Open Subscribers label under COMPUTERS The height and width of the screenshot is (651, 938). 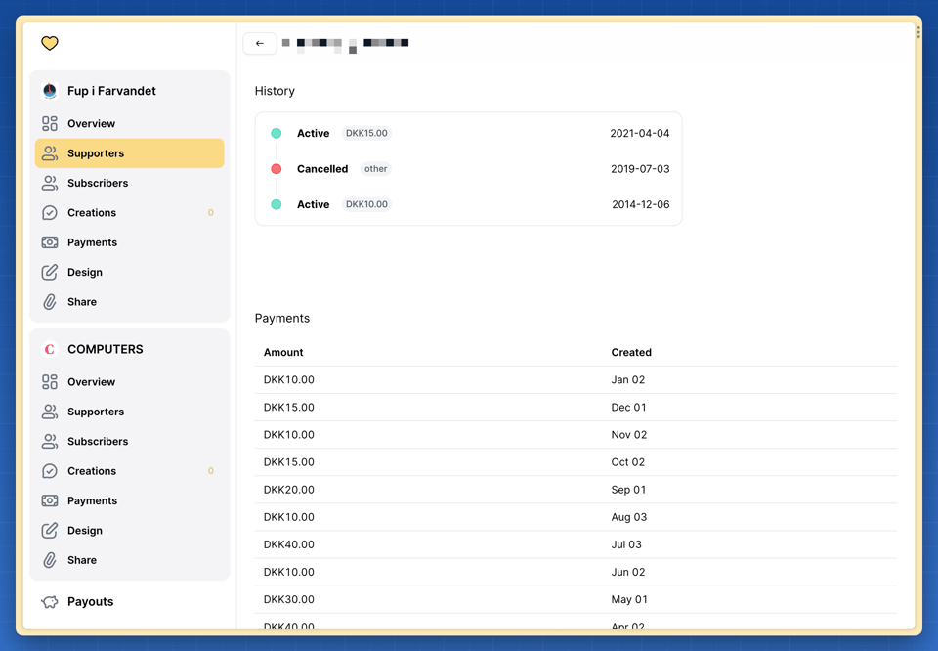tap(98, 442)
